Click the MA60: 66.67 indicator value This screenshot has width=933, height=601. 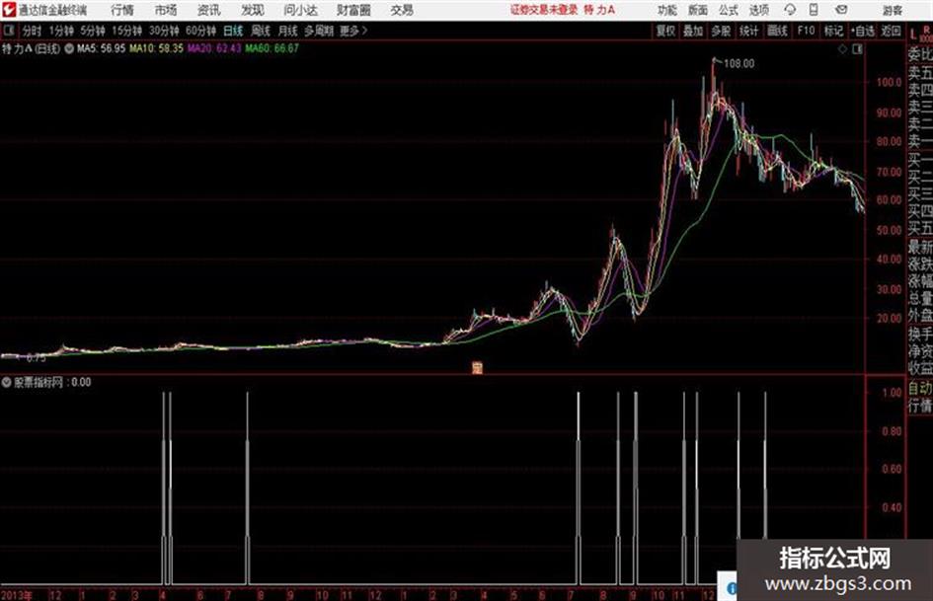[x=272, y=48]
